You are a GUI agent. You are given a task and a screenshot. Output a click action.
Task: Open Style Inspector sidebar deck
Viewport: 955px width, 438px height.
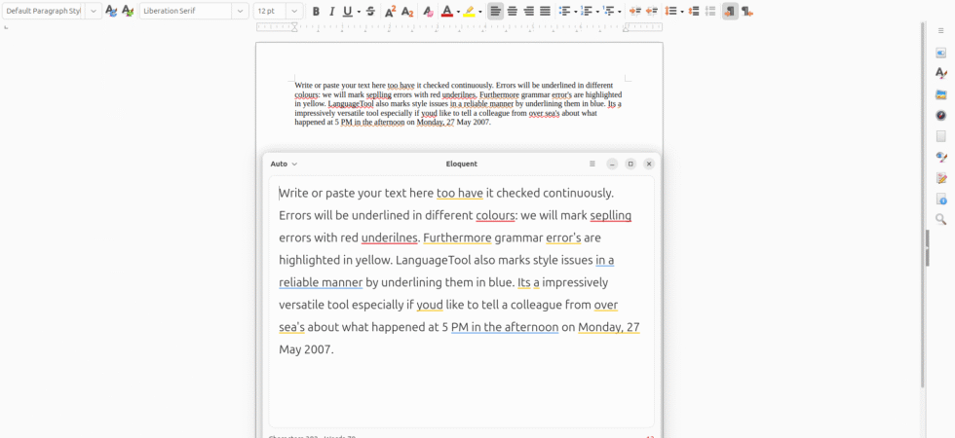tap(941, 157)
